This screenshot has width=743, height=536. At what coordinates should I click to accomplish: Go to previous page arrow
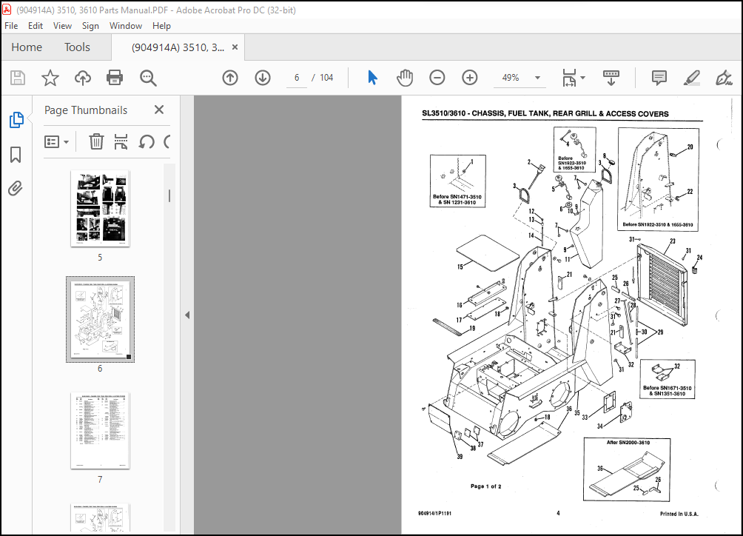tap(230, 78)
